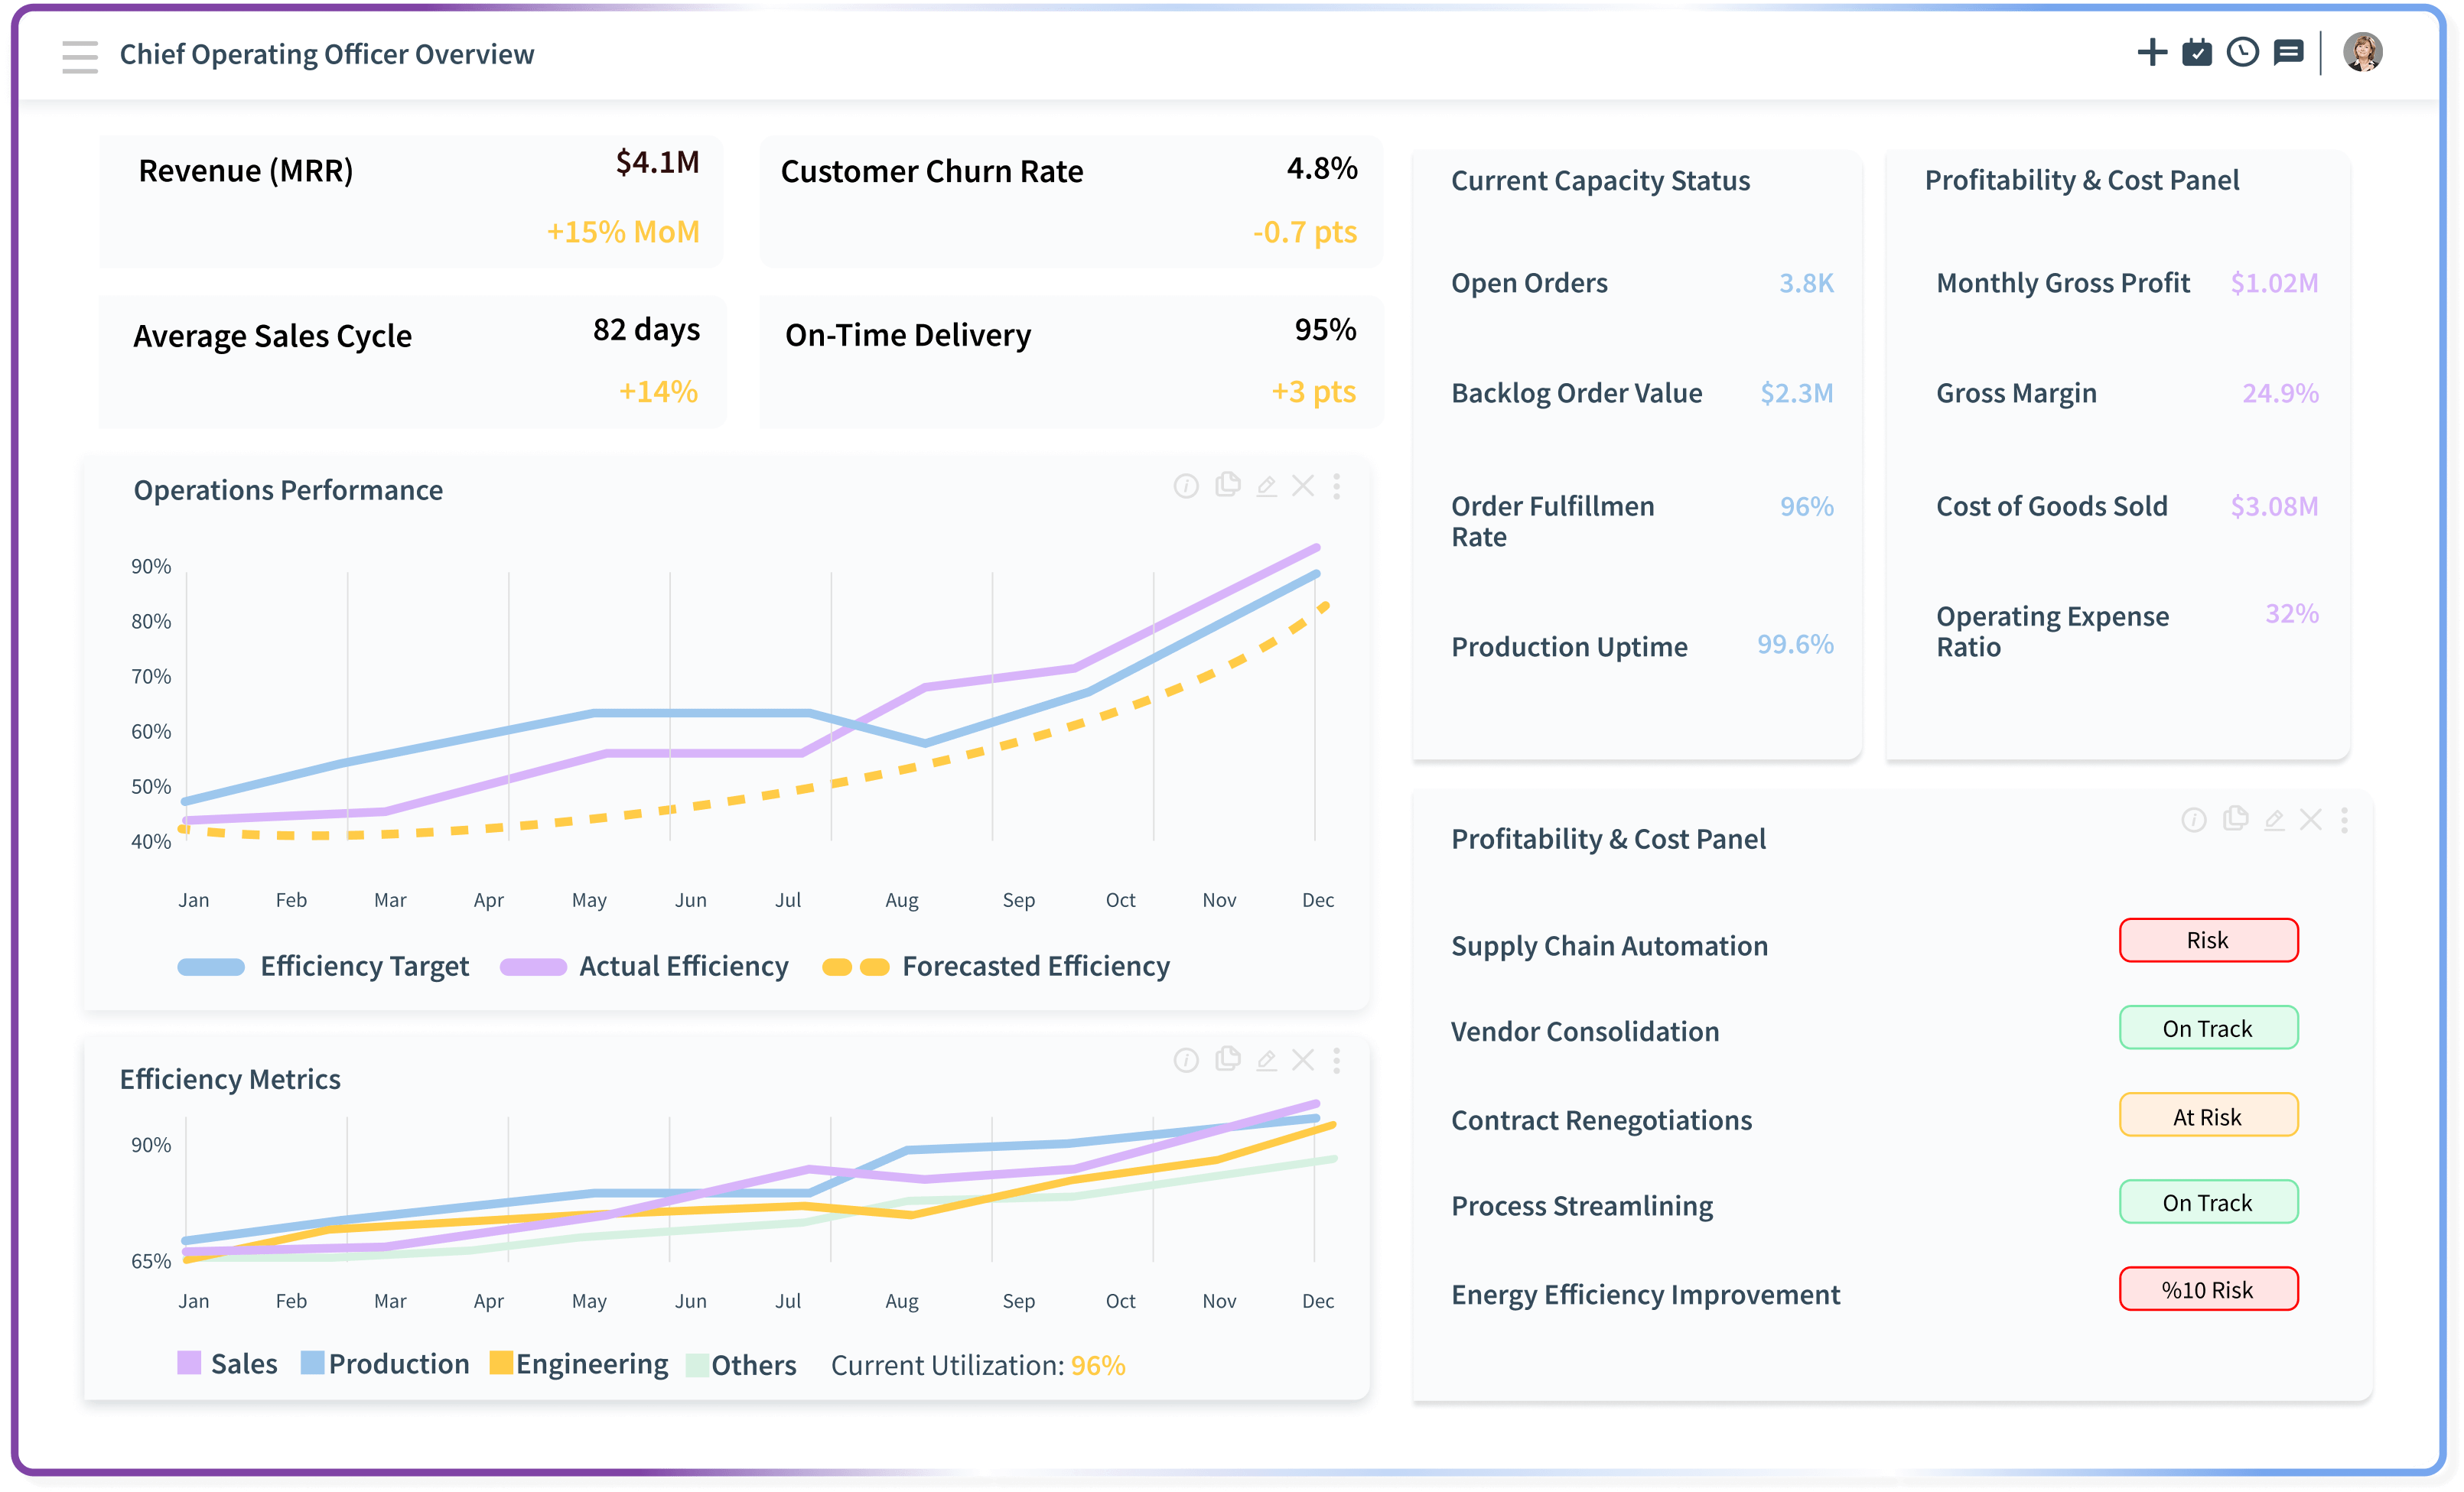Image resolution: width=2464 pixels, height=1492 pixels.
Task: Open Efficiency Metrics more options menu
Action: [1337, 1061]
